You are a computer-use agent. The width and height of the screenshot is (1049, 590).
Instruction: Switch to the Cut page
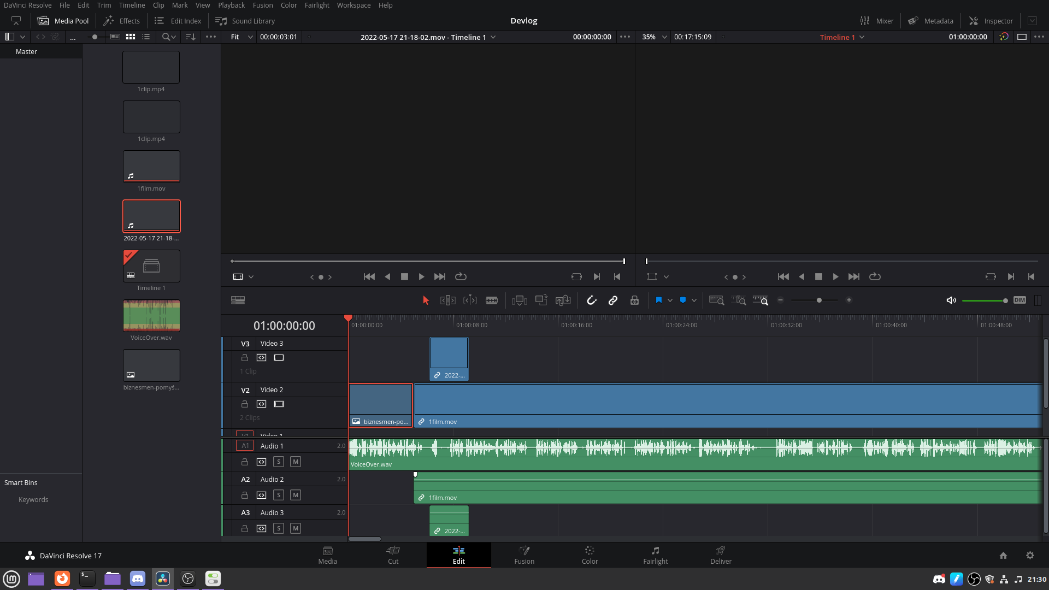[393, 555]
